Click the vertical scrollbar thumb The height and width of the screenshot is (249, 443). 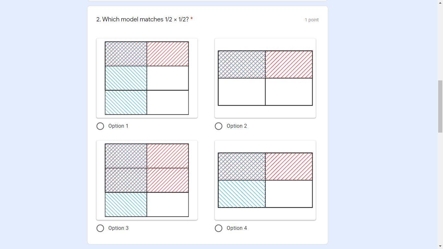click(x=440, y=106)
